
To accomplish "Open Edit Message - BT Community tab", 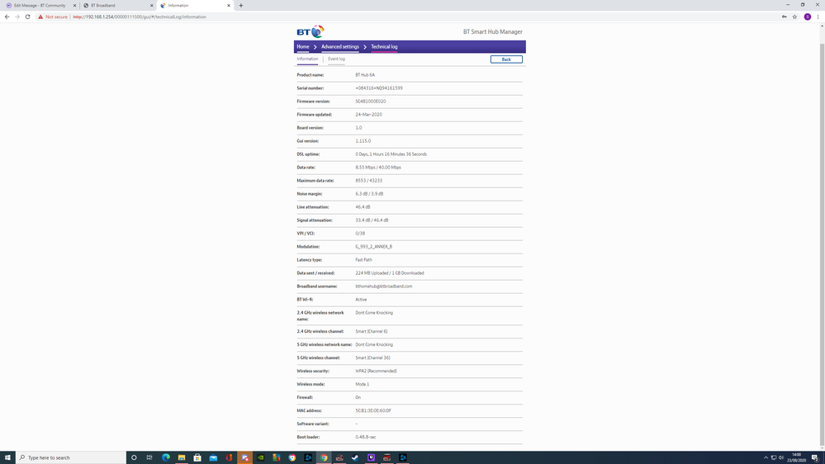I will 40,5.
